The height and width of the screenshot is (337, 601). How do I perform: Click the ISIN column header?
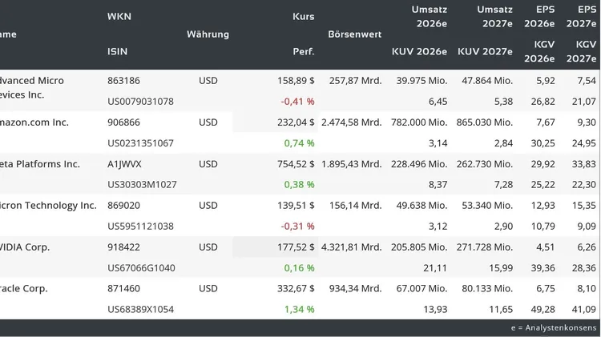117,52
